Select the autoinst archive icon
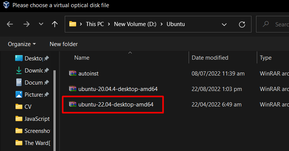 [x=73, y=73]
